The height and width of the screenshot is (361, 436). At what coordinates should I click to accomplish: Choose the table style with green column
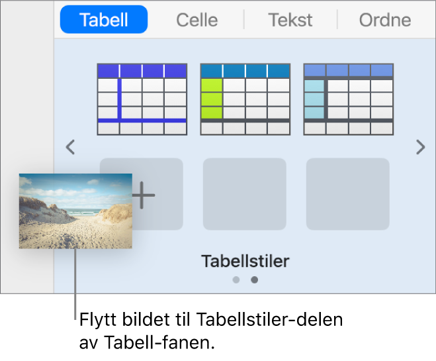tap(245, 99)
